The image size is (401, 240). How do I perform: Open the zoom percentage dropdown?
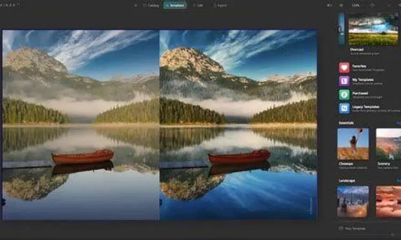[x=357, y=5]
